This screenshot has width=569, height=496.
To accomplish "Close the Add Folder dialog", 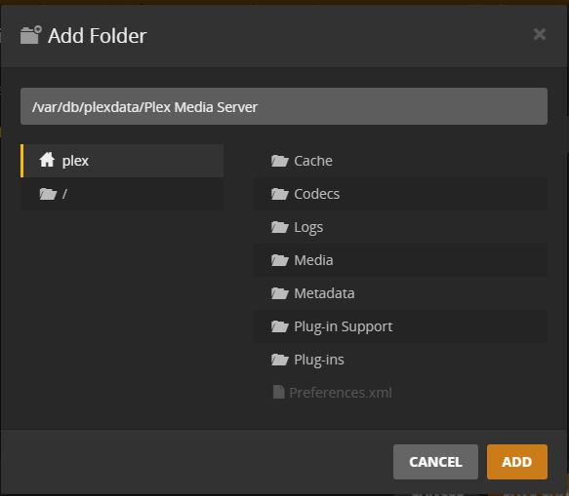I will [x=540, y=34].
